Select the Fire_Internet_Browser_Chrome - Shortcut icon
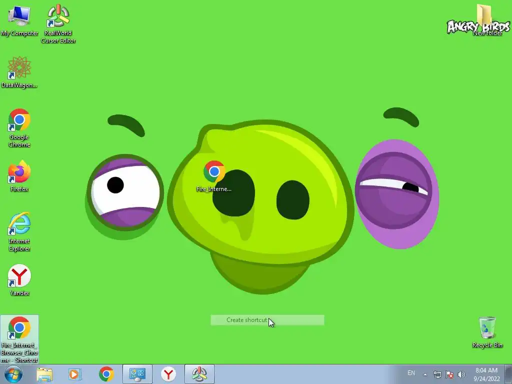The image size is (512, 384). pyautogui.click(x=19, y=339)
